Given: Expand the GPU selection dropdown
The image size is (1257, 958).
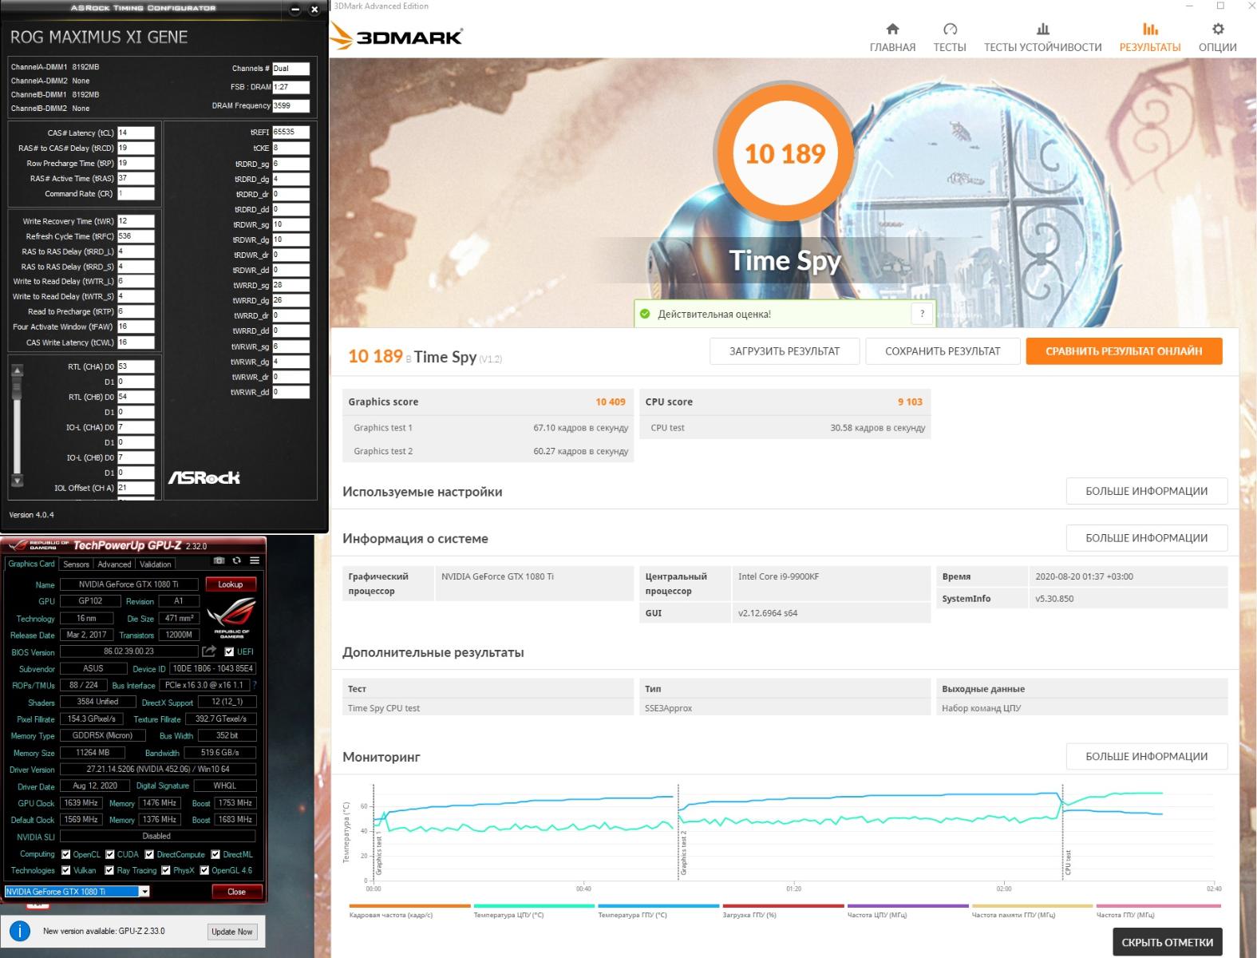Looking at the screenshot, I should pyautogui.click(x=144, y=892).
